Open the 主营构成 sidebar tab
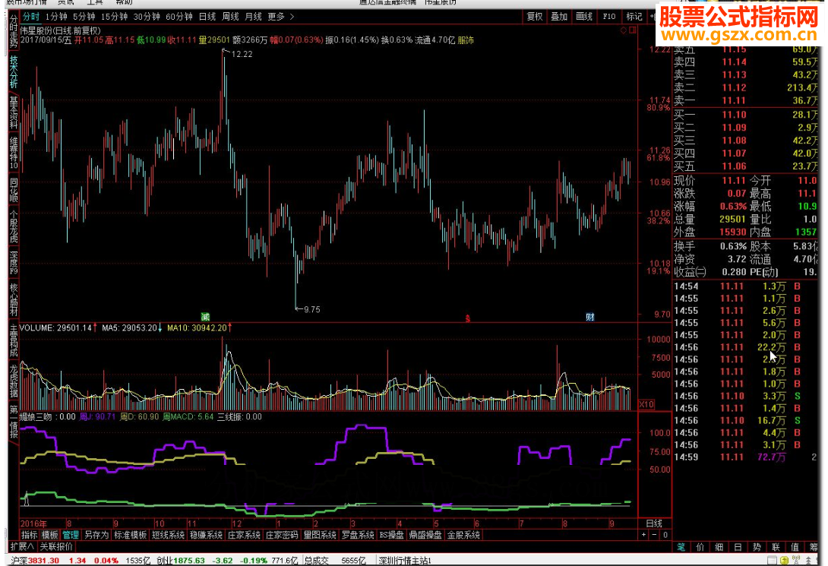828x566 pixels. (x=13, y=340)
